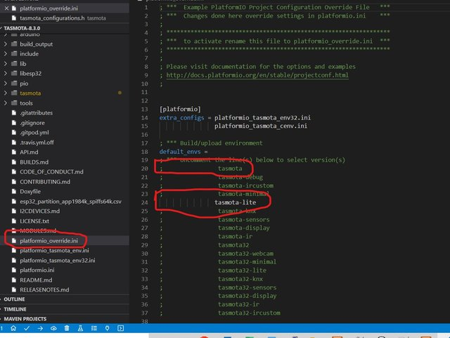Follow the docs.platformio.org projectconf link

257,75
